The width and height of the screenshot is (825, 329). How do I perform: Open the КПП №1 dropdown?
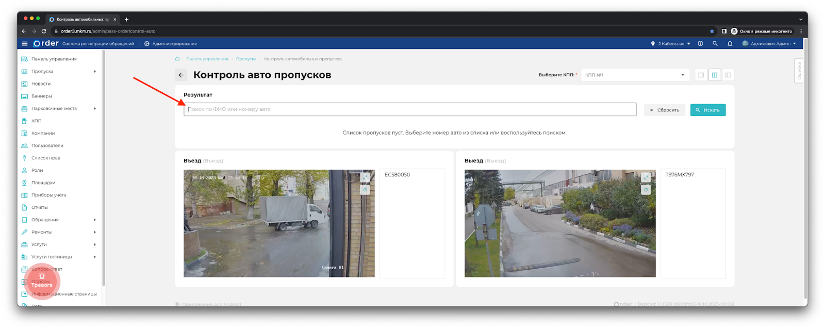point(634,75)
